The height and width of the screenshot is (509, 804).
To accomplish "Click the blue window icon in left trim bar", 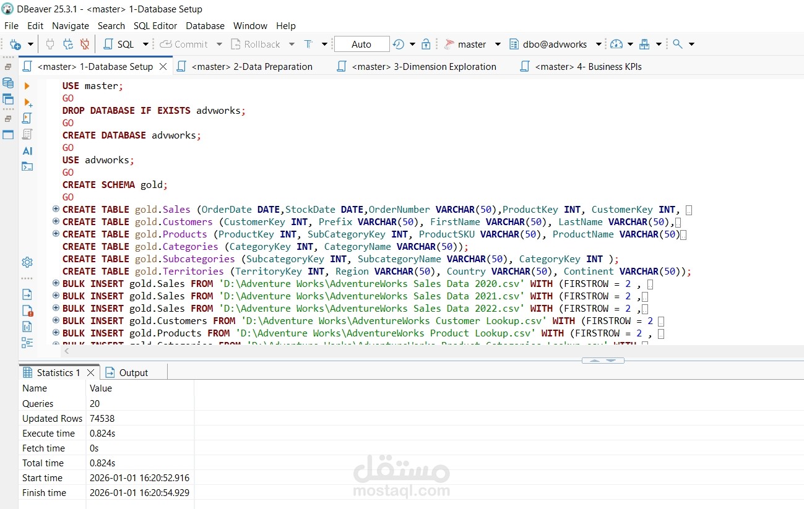I will pos(8,134).
